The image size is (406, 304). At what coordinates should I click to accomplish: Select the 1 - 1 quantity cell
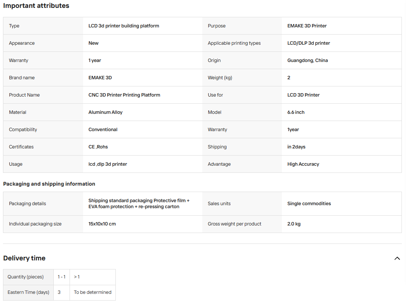[x=62, y=277]
